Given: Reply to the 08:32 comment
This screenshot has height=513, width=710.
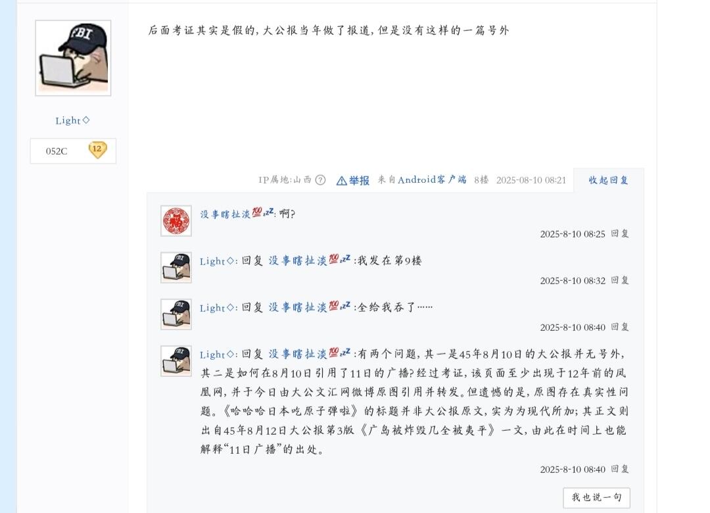Looking at the screenshot, I should 620,281.
